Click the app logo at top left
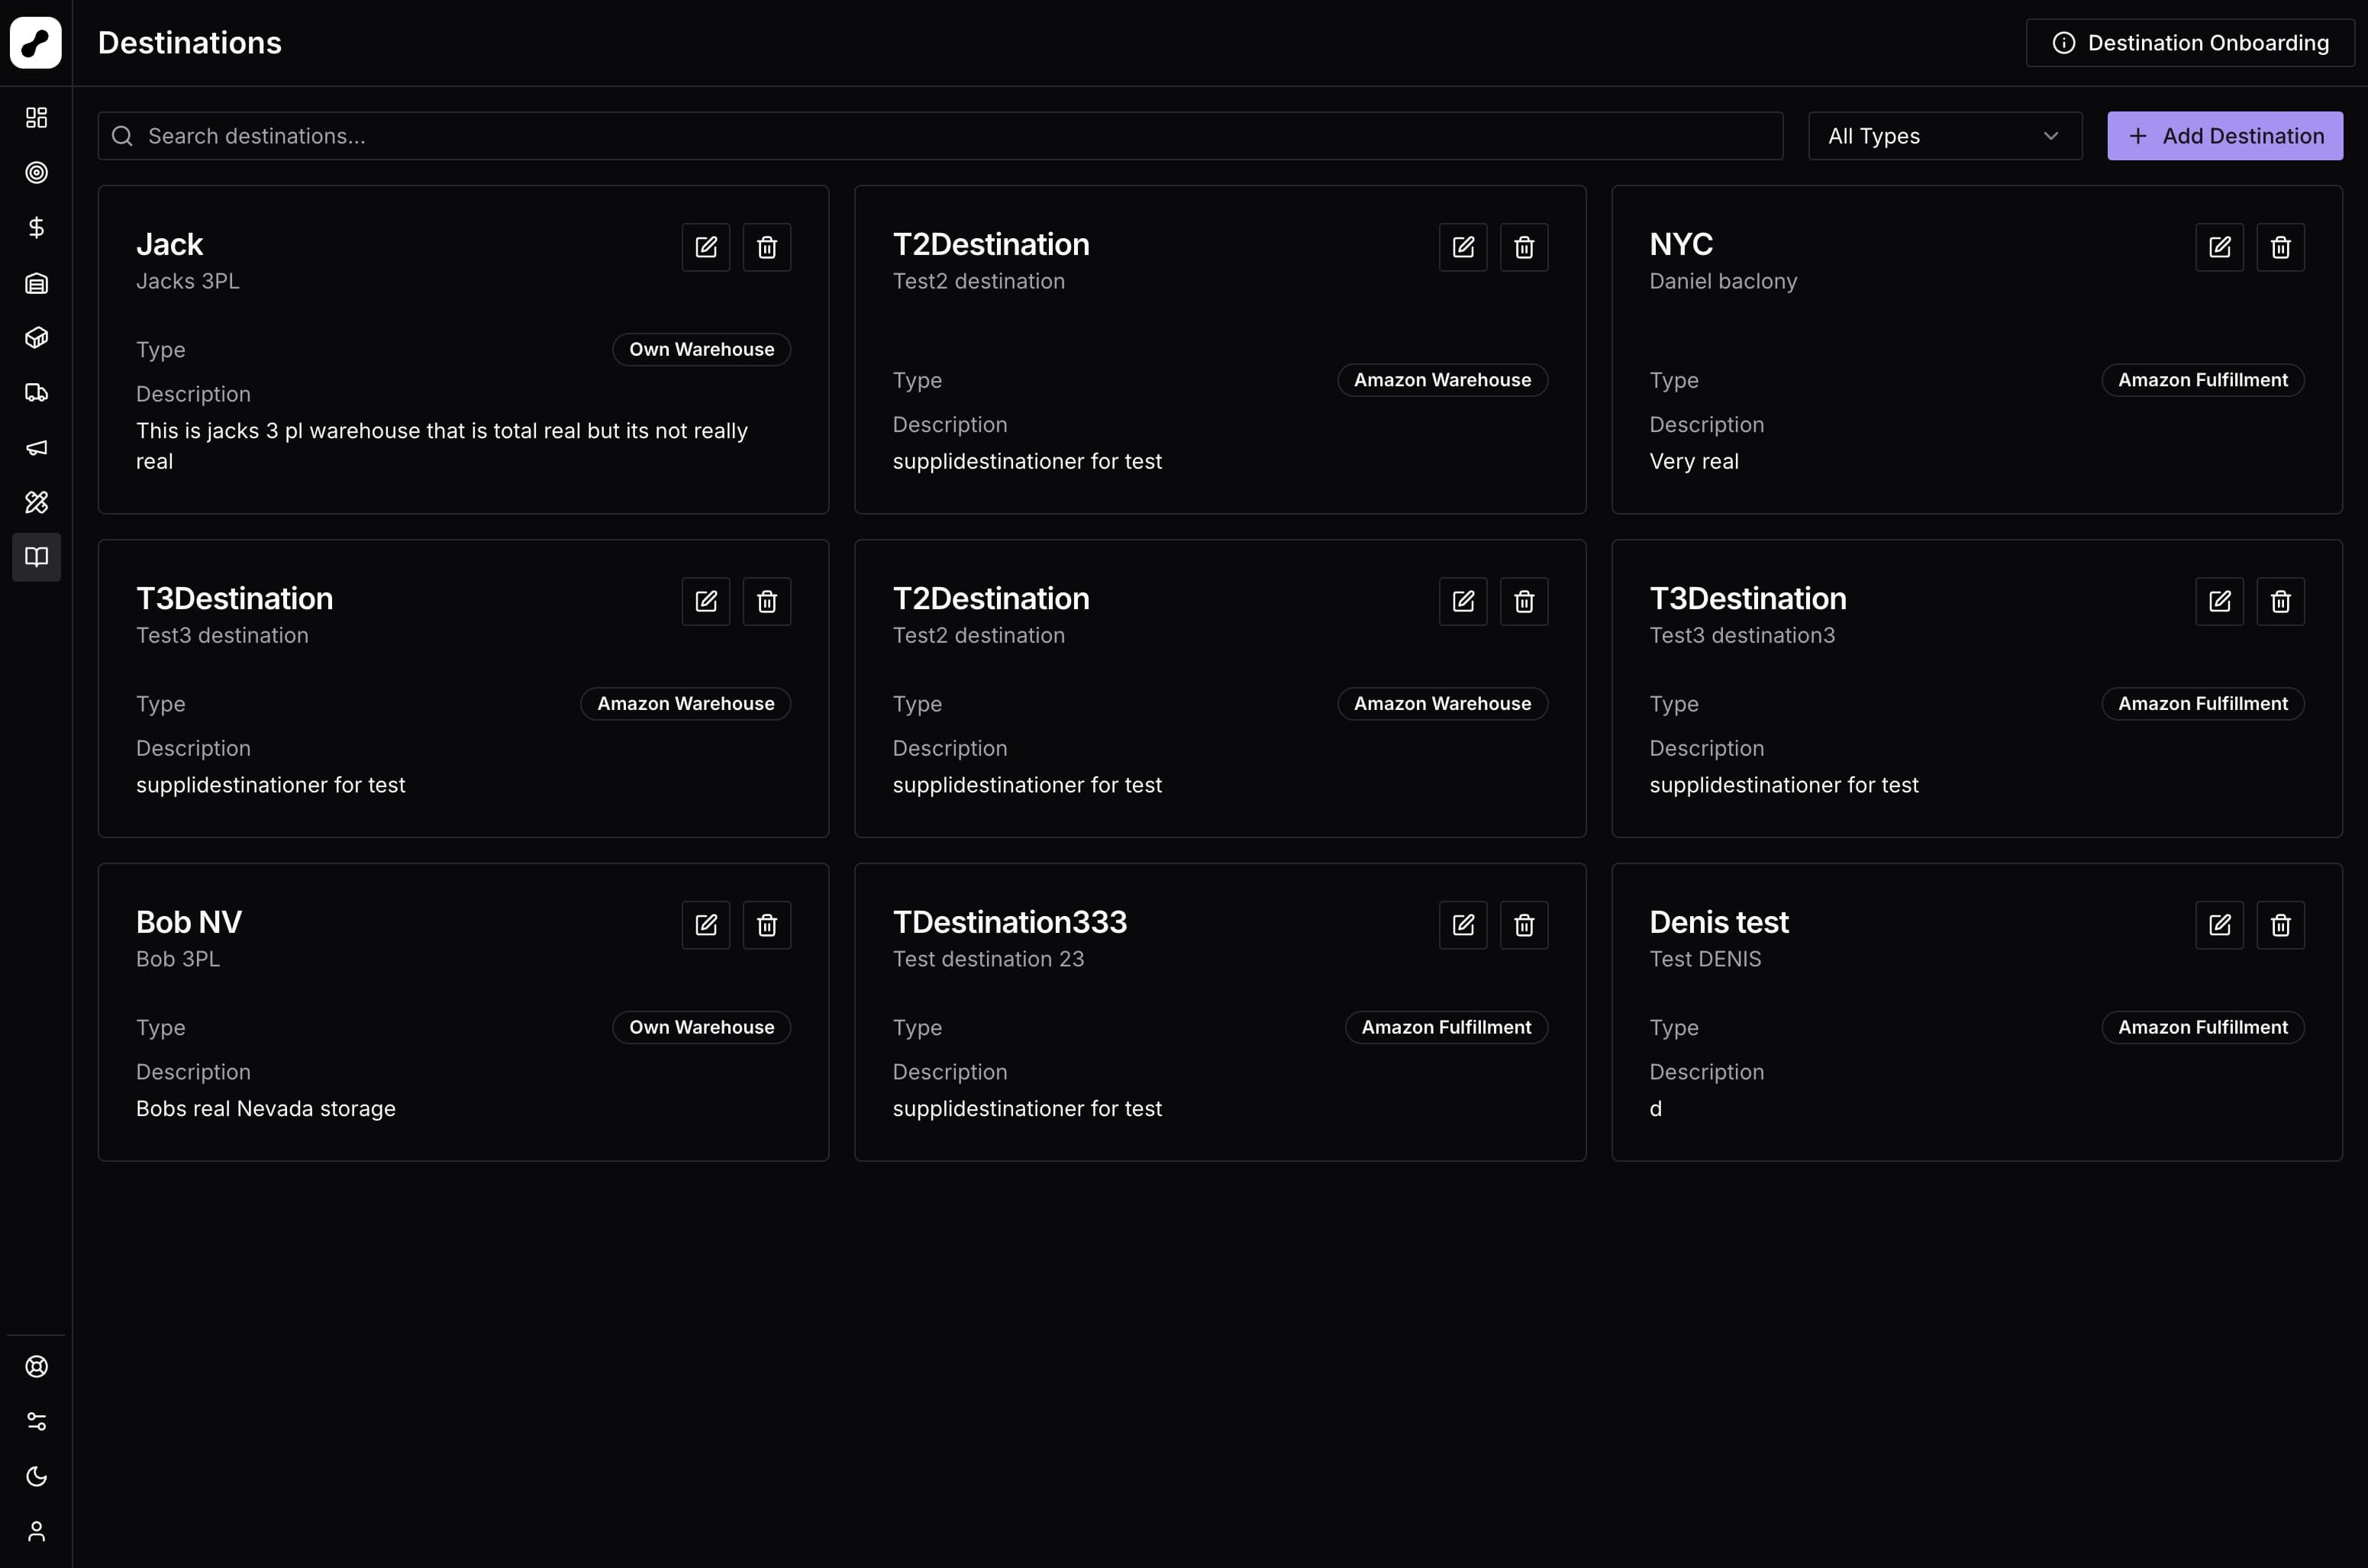Screen dimensions: 2368x1568 (36, 43)
